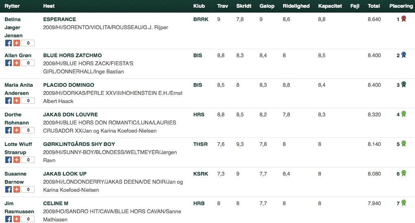Open rider Susanne Barnow
Screen dimensions: 415x223
pos(15,178)
